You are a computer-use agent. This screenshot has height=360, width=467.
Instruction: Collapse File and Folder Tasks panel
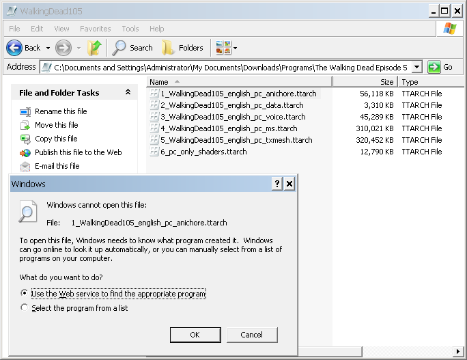(x=128, y=92)
